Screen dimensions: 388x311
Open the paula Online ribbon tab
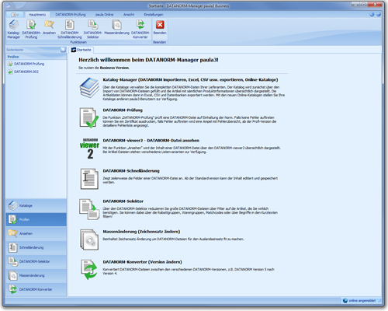coord(104,15)
